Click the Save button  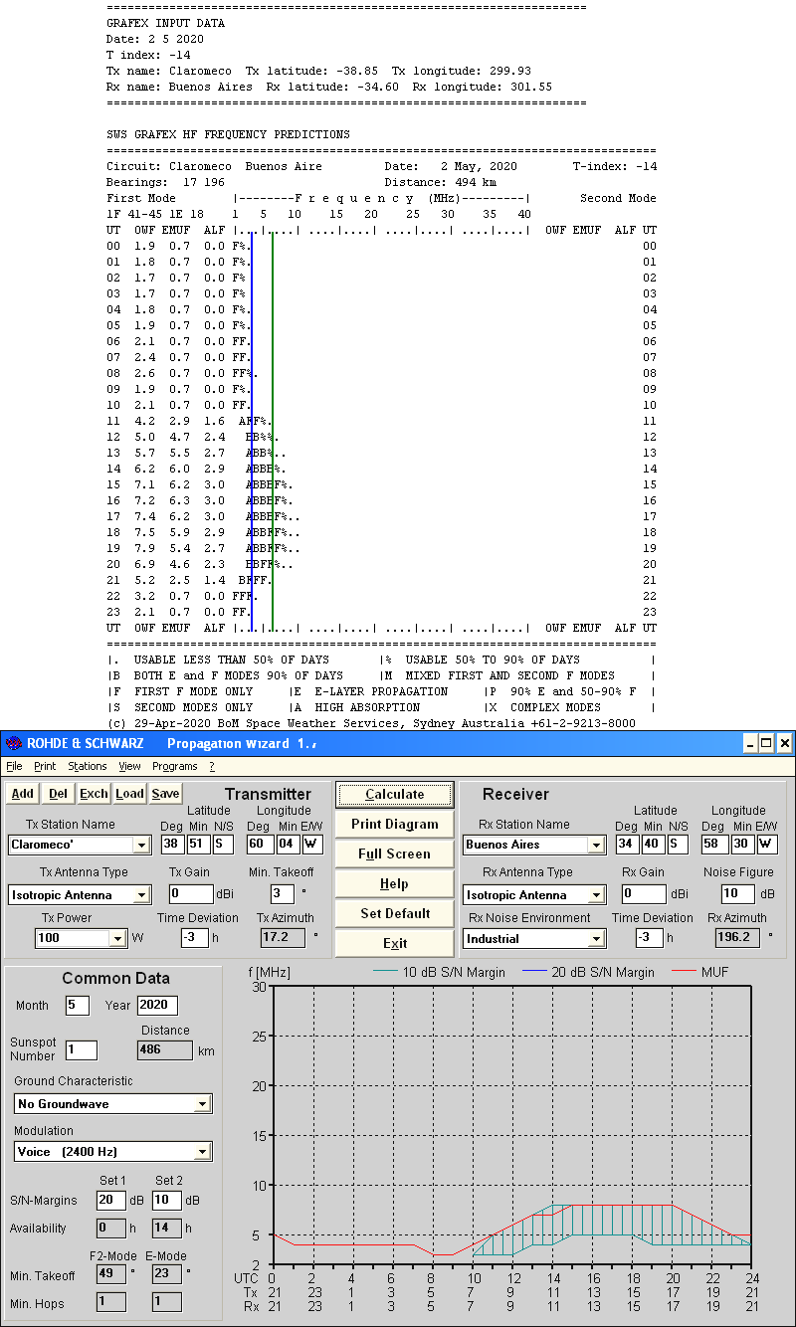[165, 793]
